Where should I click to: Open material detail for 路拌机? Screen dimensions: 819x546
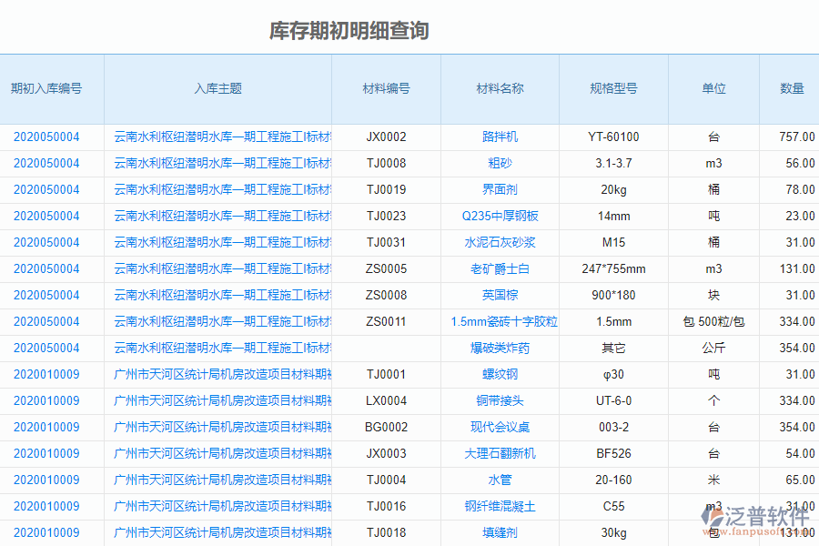click(498, 136)
